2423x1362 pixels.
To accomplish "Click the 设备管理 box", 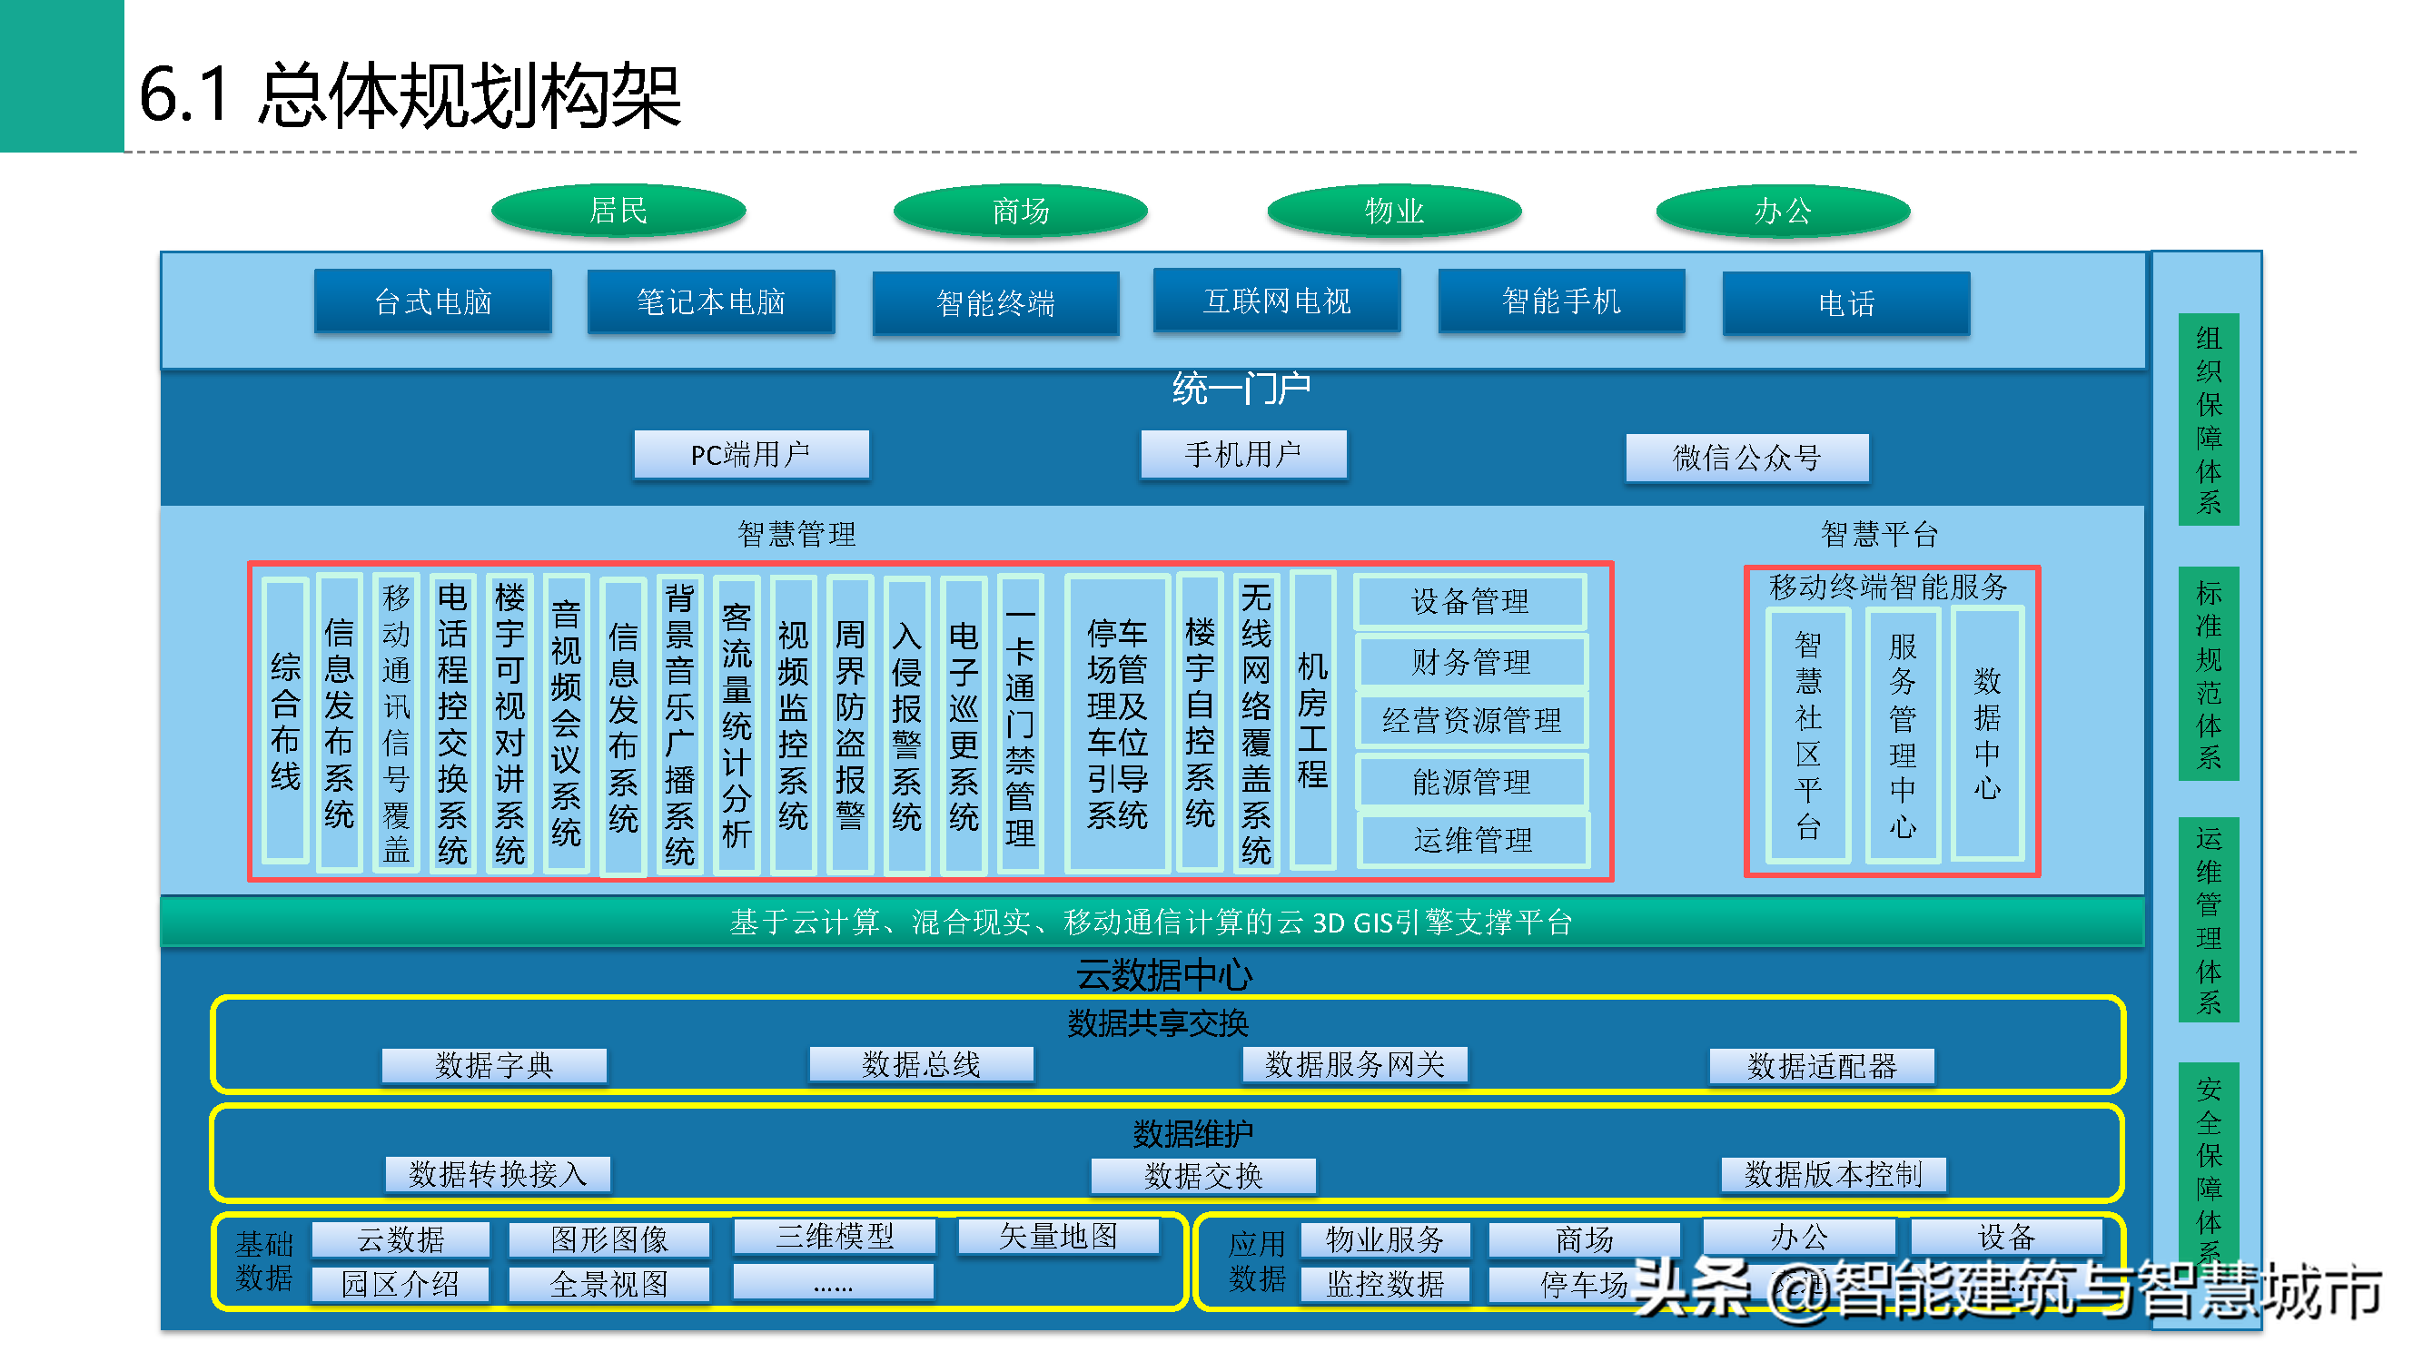I will [1470, 601].
